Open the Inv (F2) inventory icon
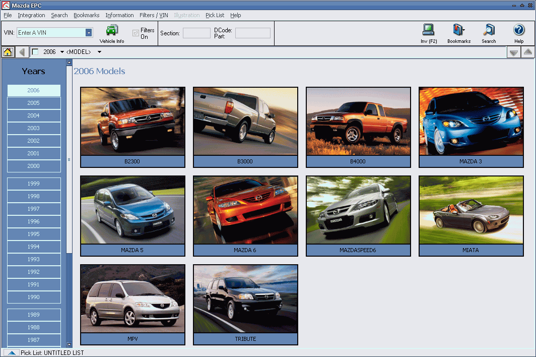The height and width of the screenshot is (357, 536). [x=428, y=30]
